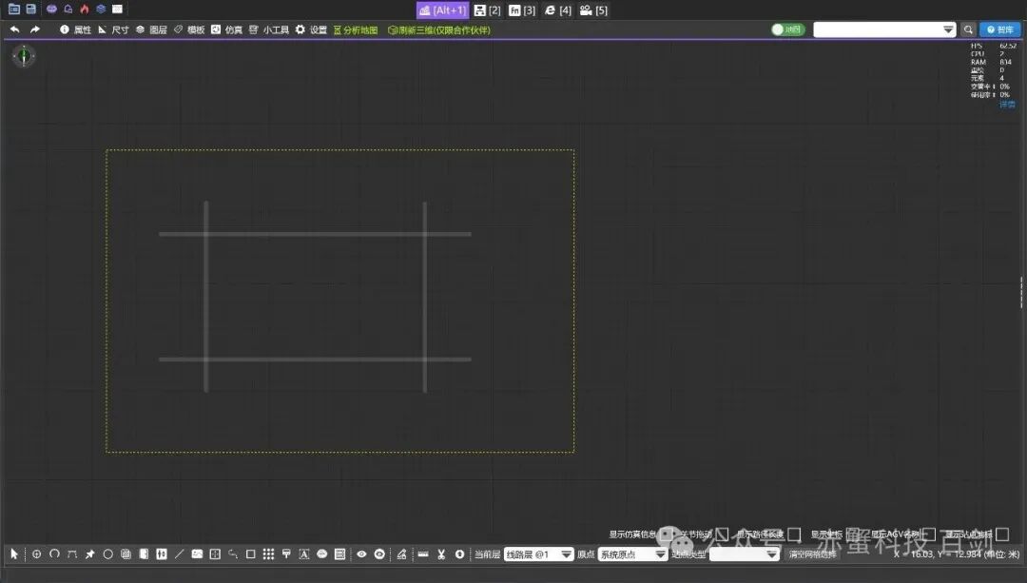Screen dimensions: 1027x583
Task: Switch to the [Alt+1] tab
Action: (442, 10)
